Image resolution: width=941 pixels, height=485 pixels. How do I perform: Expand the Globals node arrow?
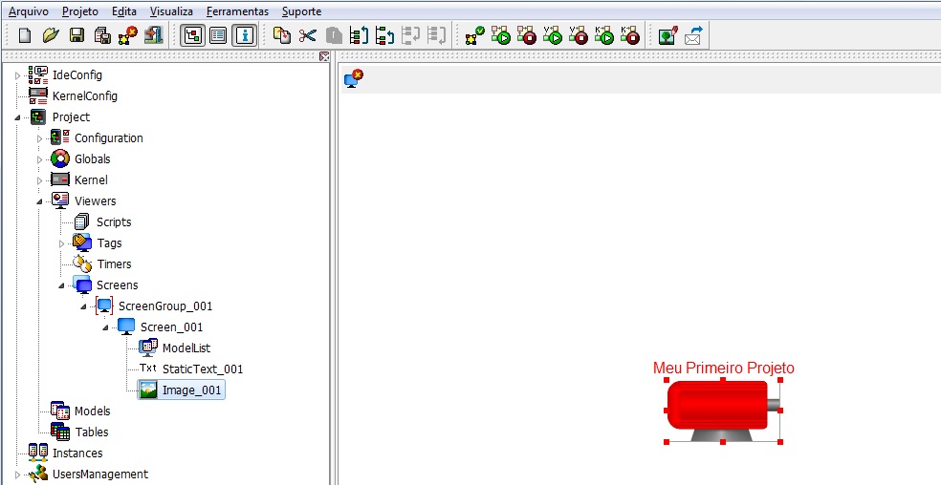[39, 159]
